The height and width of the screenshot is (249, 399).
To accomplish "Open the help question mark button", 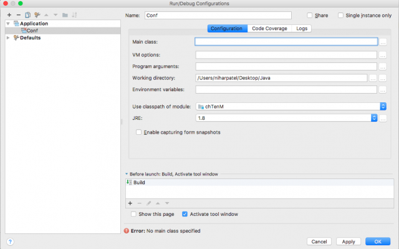I will coord(10,242).
